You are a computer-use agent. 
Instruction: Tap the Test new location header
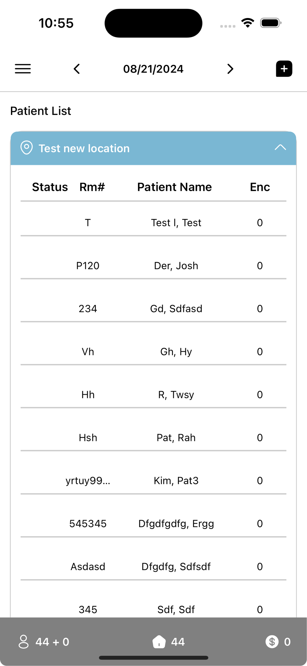(x=84, y=148)
